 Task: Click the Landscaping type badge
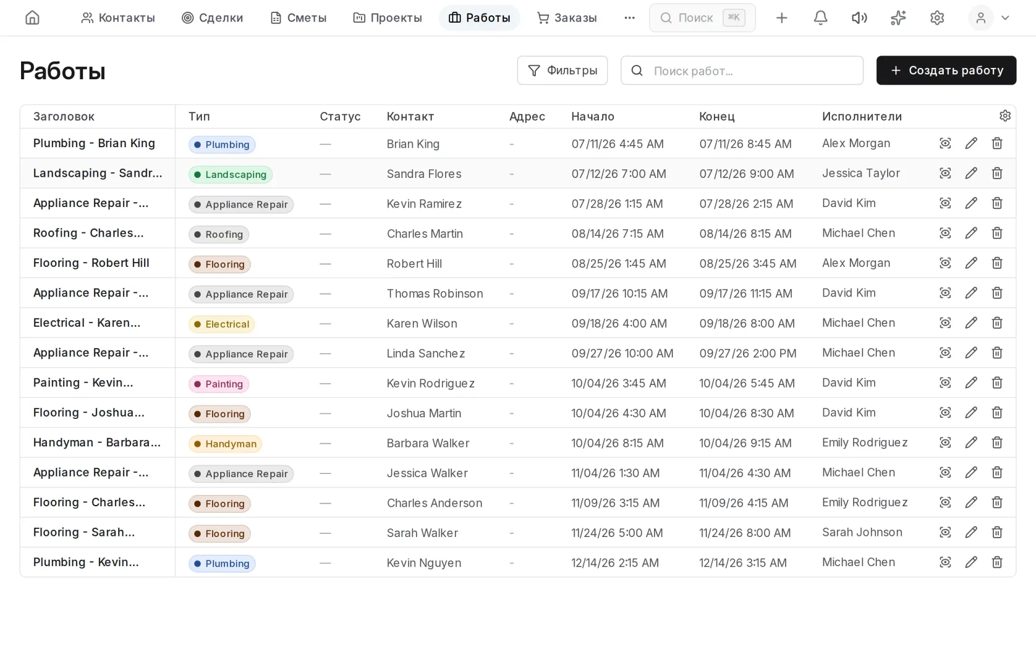tap(230, 175)
